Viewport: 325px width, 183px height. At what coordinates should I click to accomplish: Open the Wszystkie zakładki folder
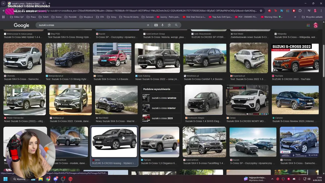312,17
